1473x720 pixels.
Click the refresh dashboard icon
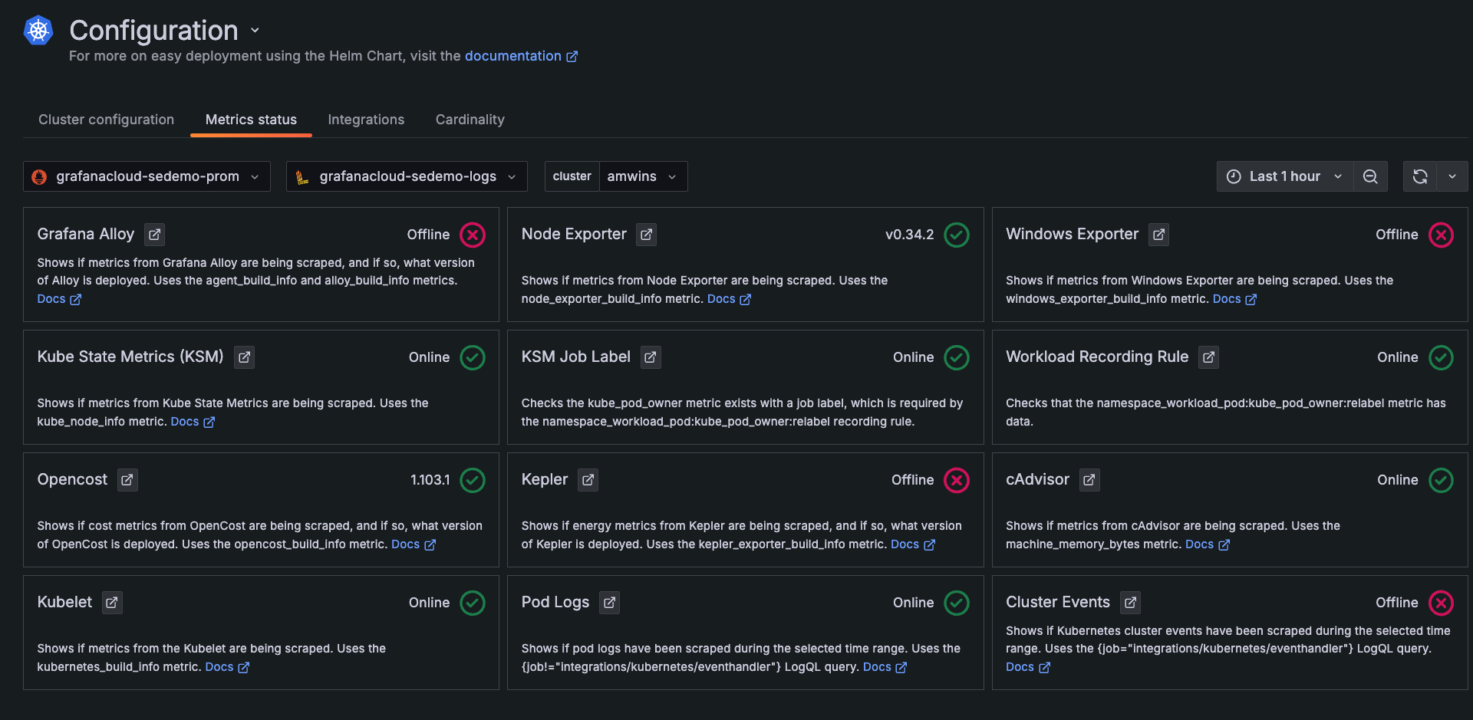pyautogui.click(x=1420, y=176)
